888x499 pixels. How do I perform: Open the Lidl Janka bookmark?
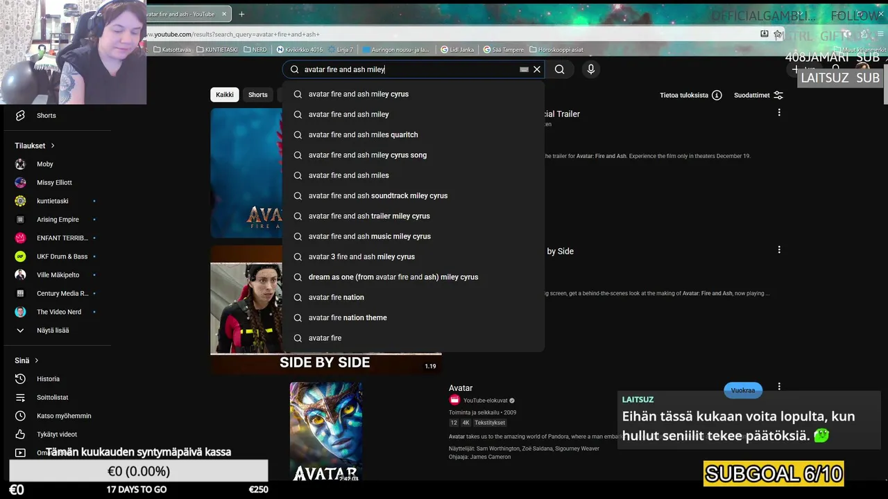(x=459, y=50)
